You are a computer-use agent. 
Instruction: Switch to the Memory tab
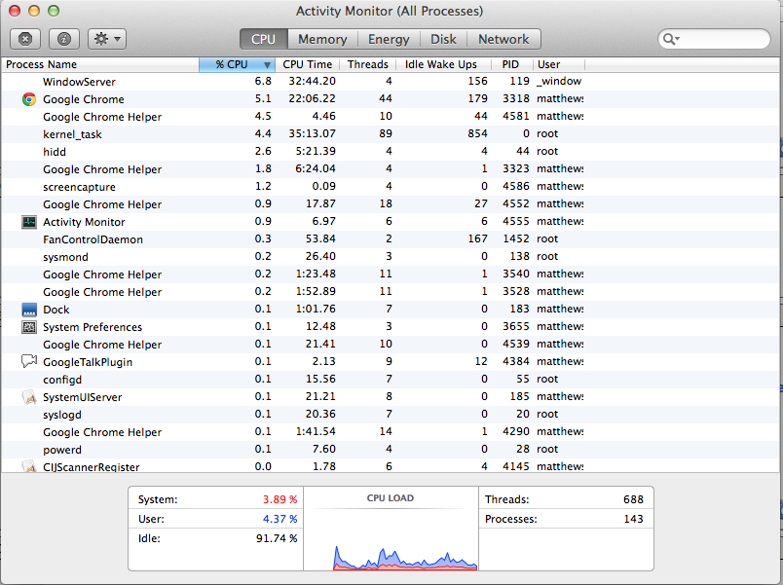pyautogui.click(x=322, y=39)
